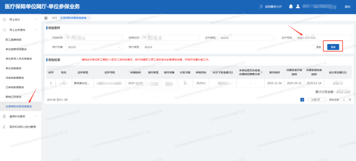
Task: Click the 结束时间 date field
Action: coord(170,38)
